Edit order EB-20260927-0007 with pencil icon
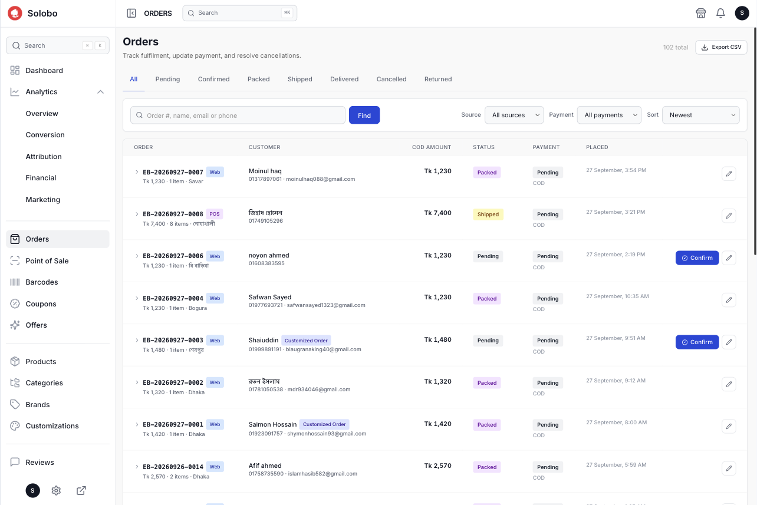This screenshot has height=505, width=757. pos(729,173)
